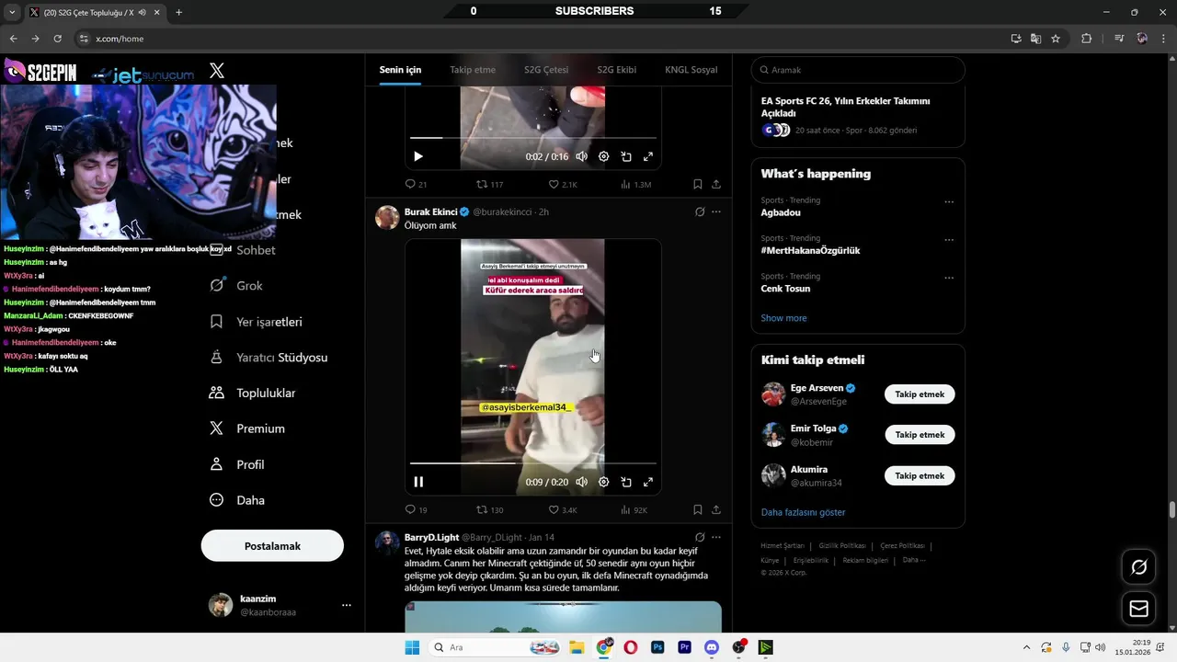The height and width of the screenshot is (662, 1177).
Task: Click the X logo in the sidebar
Action: (x=217, y=71)
